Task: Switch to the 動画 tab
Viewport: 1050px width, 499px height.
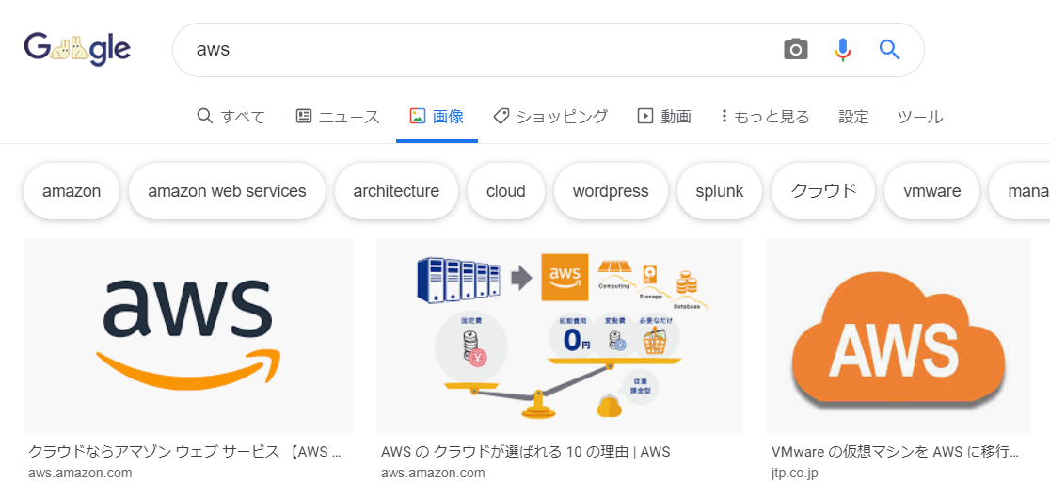Action: tap(664, 117)
